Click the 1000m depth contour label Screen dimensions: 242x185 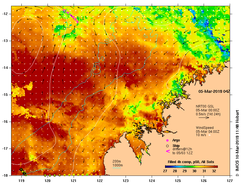pos(118,165)
